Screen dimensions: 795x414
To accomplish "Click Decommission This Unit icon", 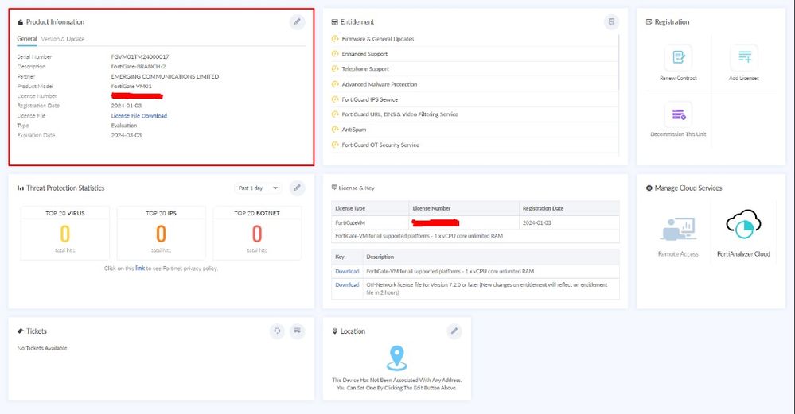I will 678,115.
